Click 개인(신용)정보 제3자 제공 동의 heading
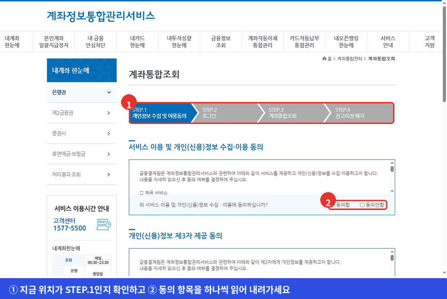The height and width of the screenshot is (299, 447). pyautogui.click(x=175, y=236)
